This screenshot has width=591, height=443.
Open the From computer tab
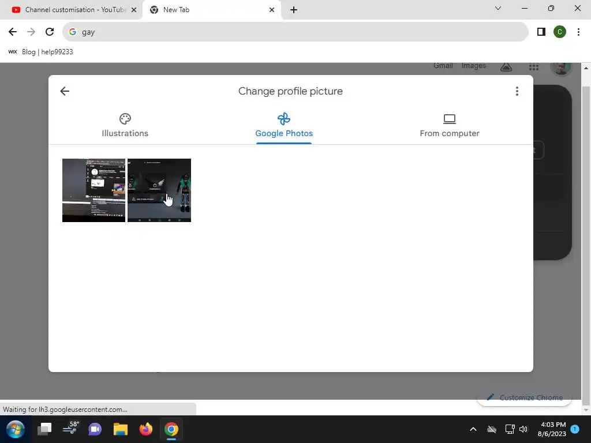[449, 125]
